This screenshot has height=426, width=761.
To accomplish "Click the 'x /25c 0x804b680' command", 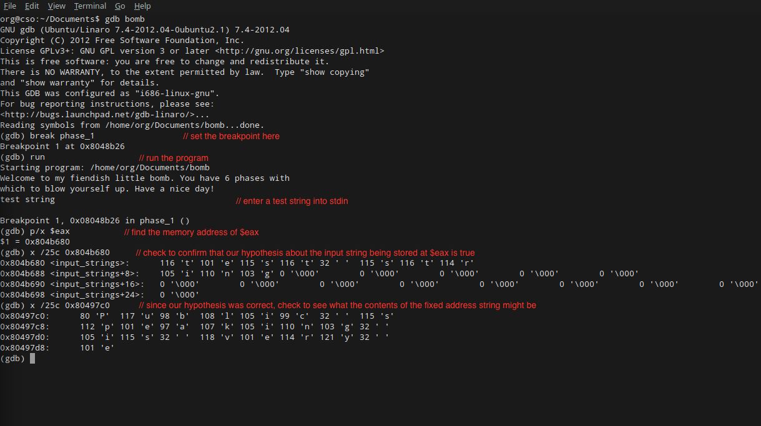I will [x=70, y=253].
